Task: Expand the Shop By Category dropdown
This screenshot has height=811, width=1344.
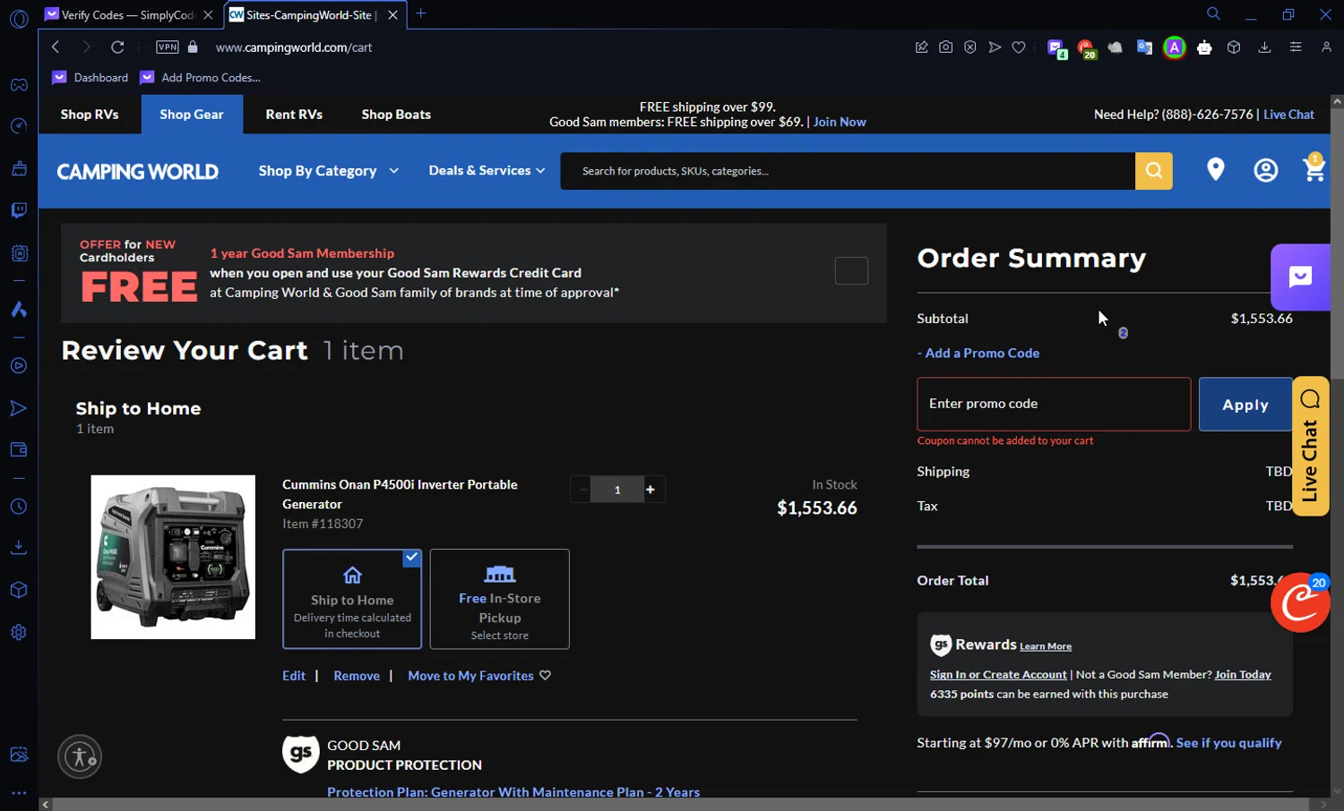Action: tap(329, 171)
